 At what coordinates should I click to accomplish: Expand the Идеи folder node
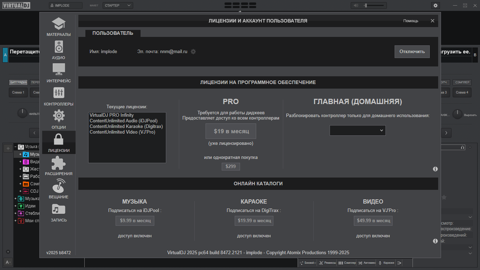coord(15,206)
